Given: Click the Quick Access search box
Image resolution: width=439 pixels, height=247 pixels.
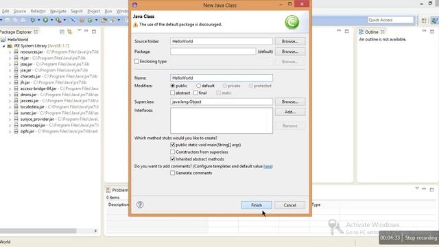Looking at the screenshot, I should [x=390, y=20].
